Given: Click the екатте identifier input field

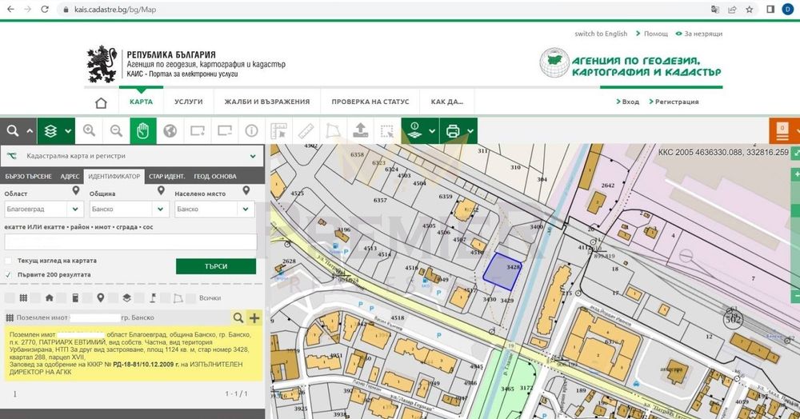Looking at the screenshot, I should (130, 241).
